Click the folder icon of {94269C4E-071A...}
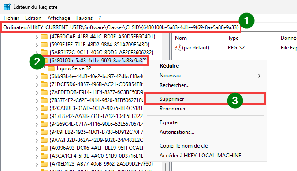The image size is (297, 171). click(44, 124)
